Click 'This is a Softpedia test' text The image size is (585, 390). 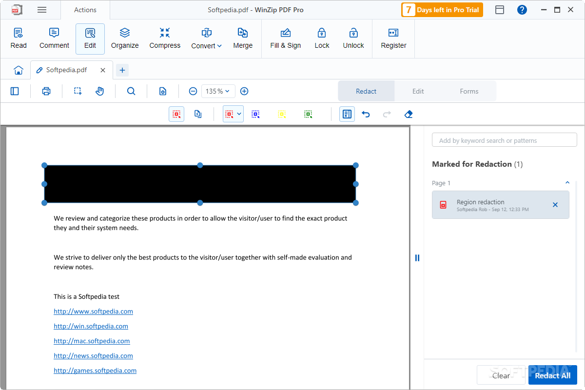point(86,296)
